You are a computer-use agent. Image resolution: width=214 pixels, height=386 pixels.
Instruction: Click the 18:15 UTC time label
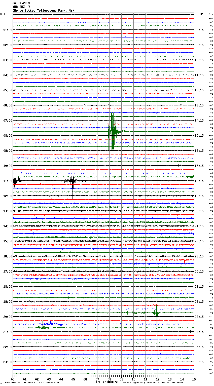tap(199, 181)
